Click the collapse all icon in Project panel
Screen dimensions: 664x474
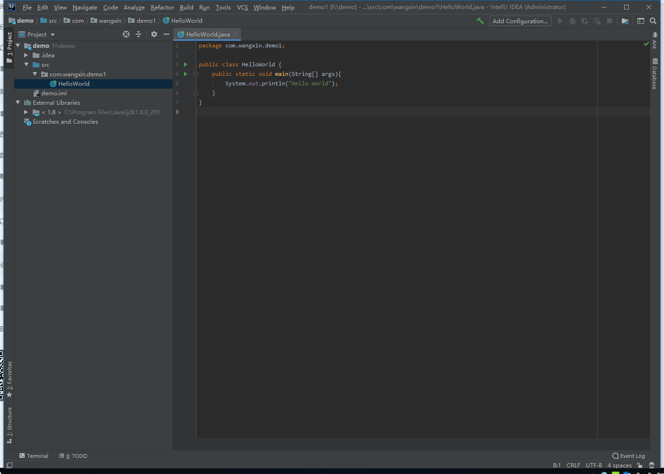pyautogui.click(x=138, y=34)
